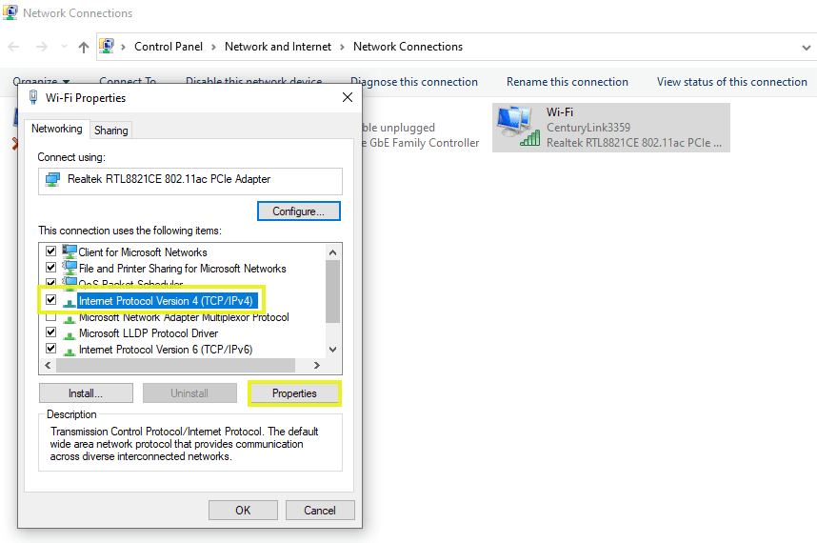
Task: Click the items list vertical scrollbar thumb
Action: [x=333, y=292]
